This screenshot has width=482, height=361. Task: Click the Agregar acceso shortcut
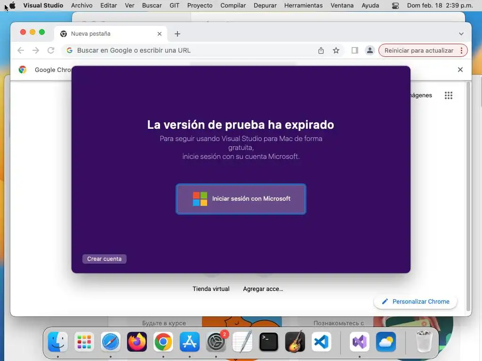click(x=263, y=289)
